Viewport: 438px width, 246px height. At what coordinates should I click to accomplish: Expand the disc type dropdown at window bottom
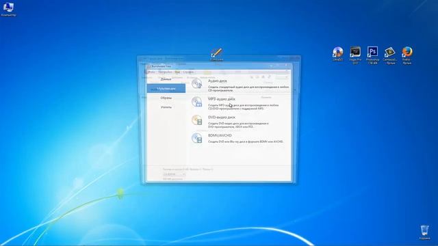pyautogui.click(x=174, y=174)
